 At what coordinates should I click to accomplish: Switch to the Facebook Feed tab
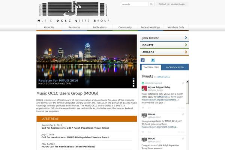tap(175, 67)
